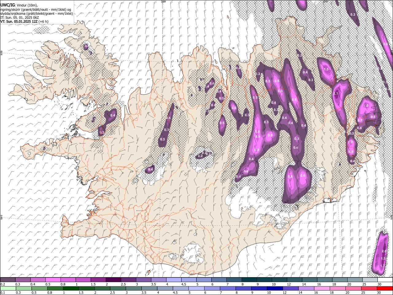The image size is (393, 295).
Task: Select the white 30 swatch in purple legend
Action: 385,280
